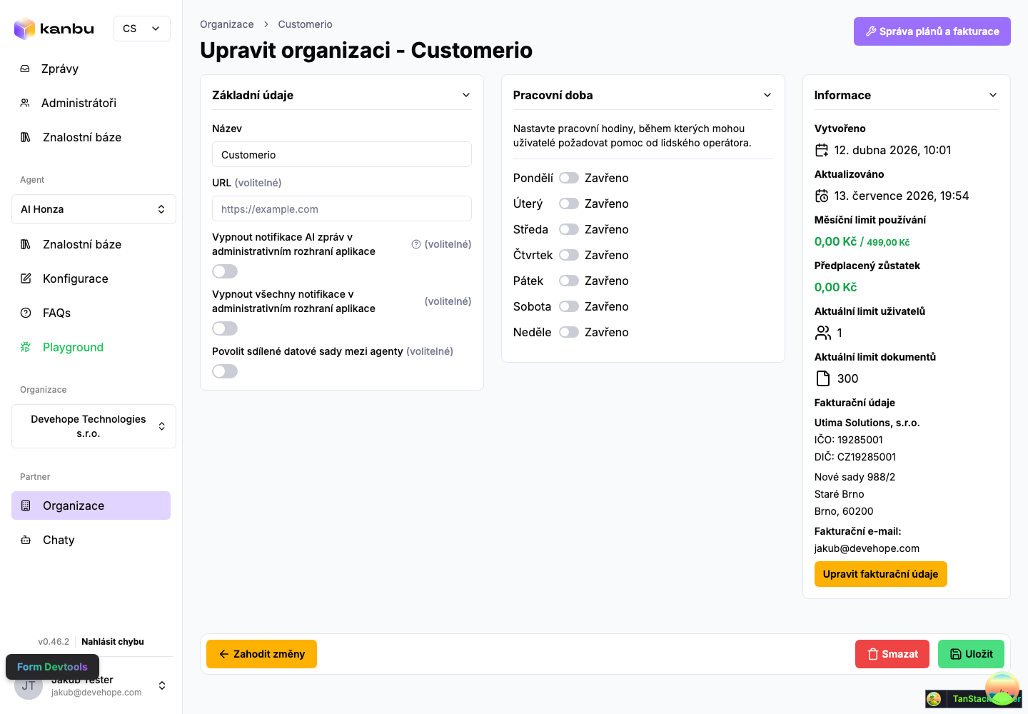
Task: Click the Konfigurace edit icon
Action: point(26,278)
